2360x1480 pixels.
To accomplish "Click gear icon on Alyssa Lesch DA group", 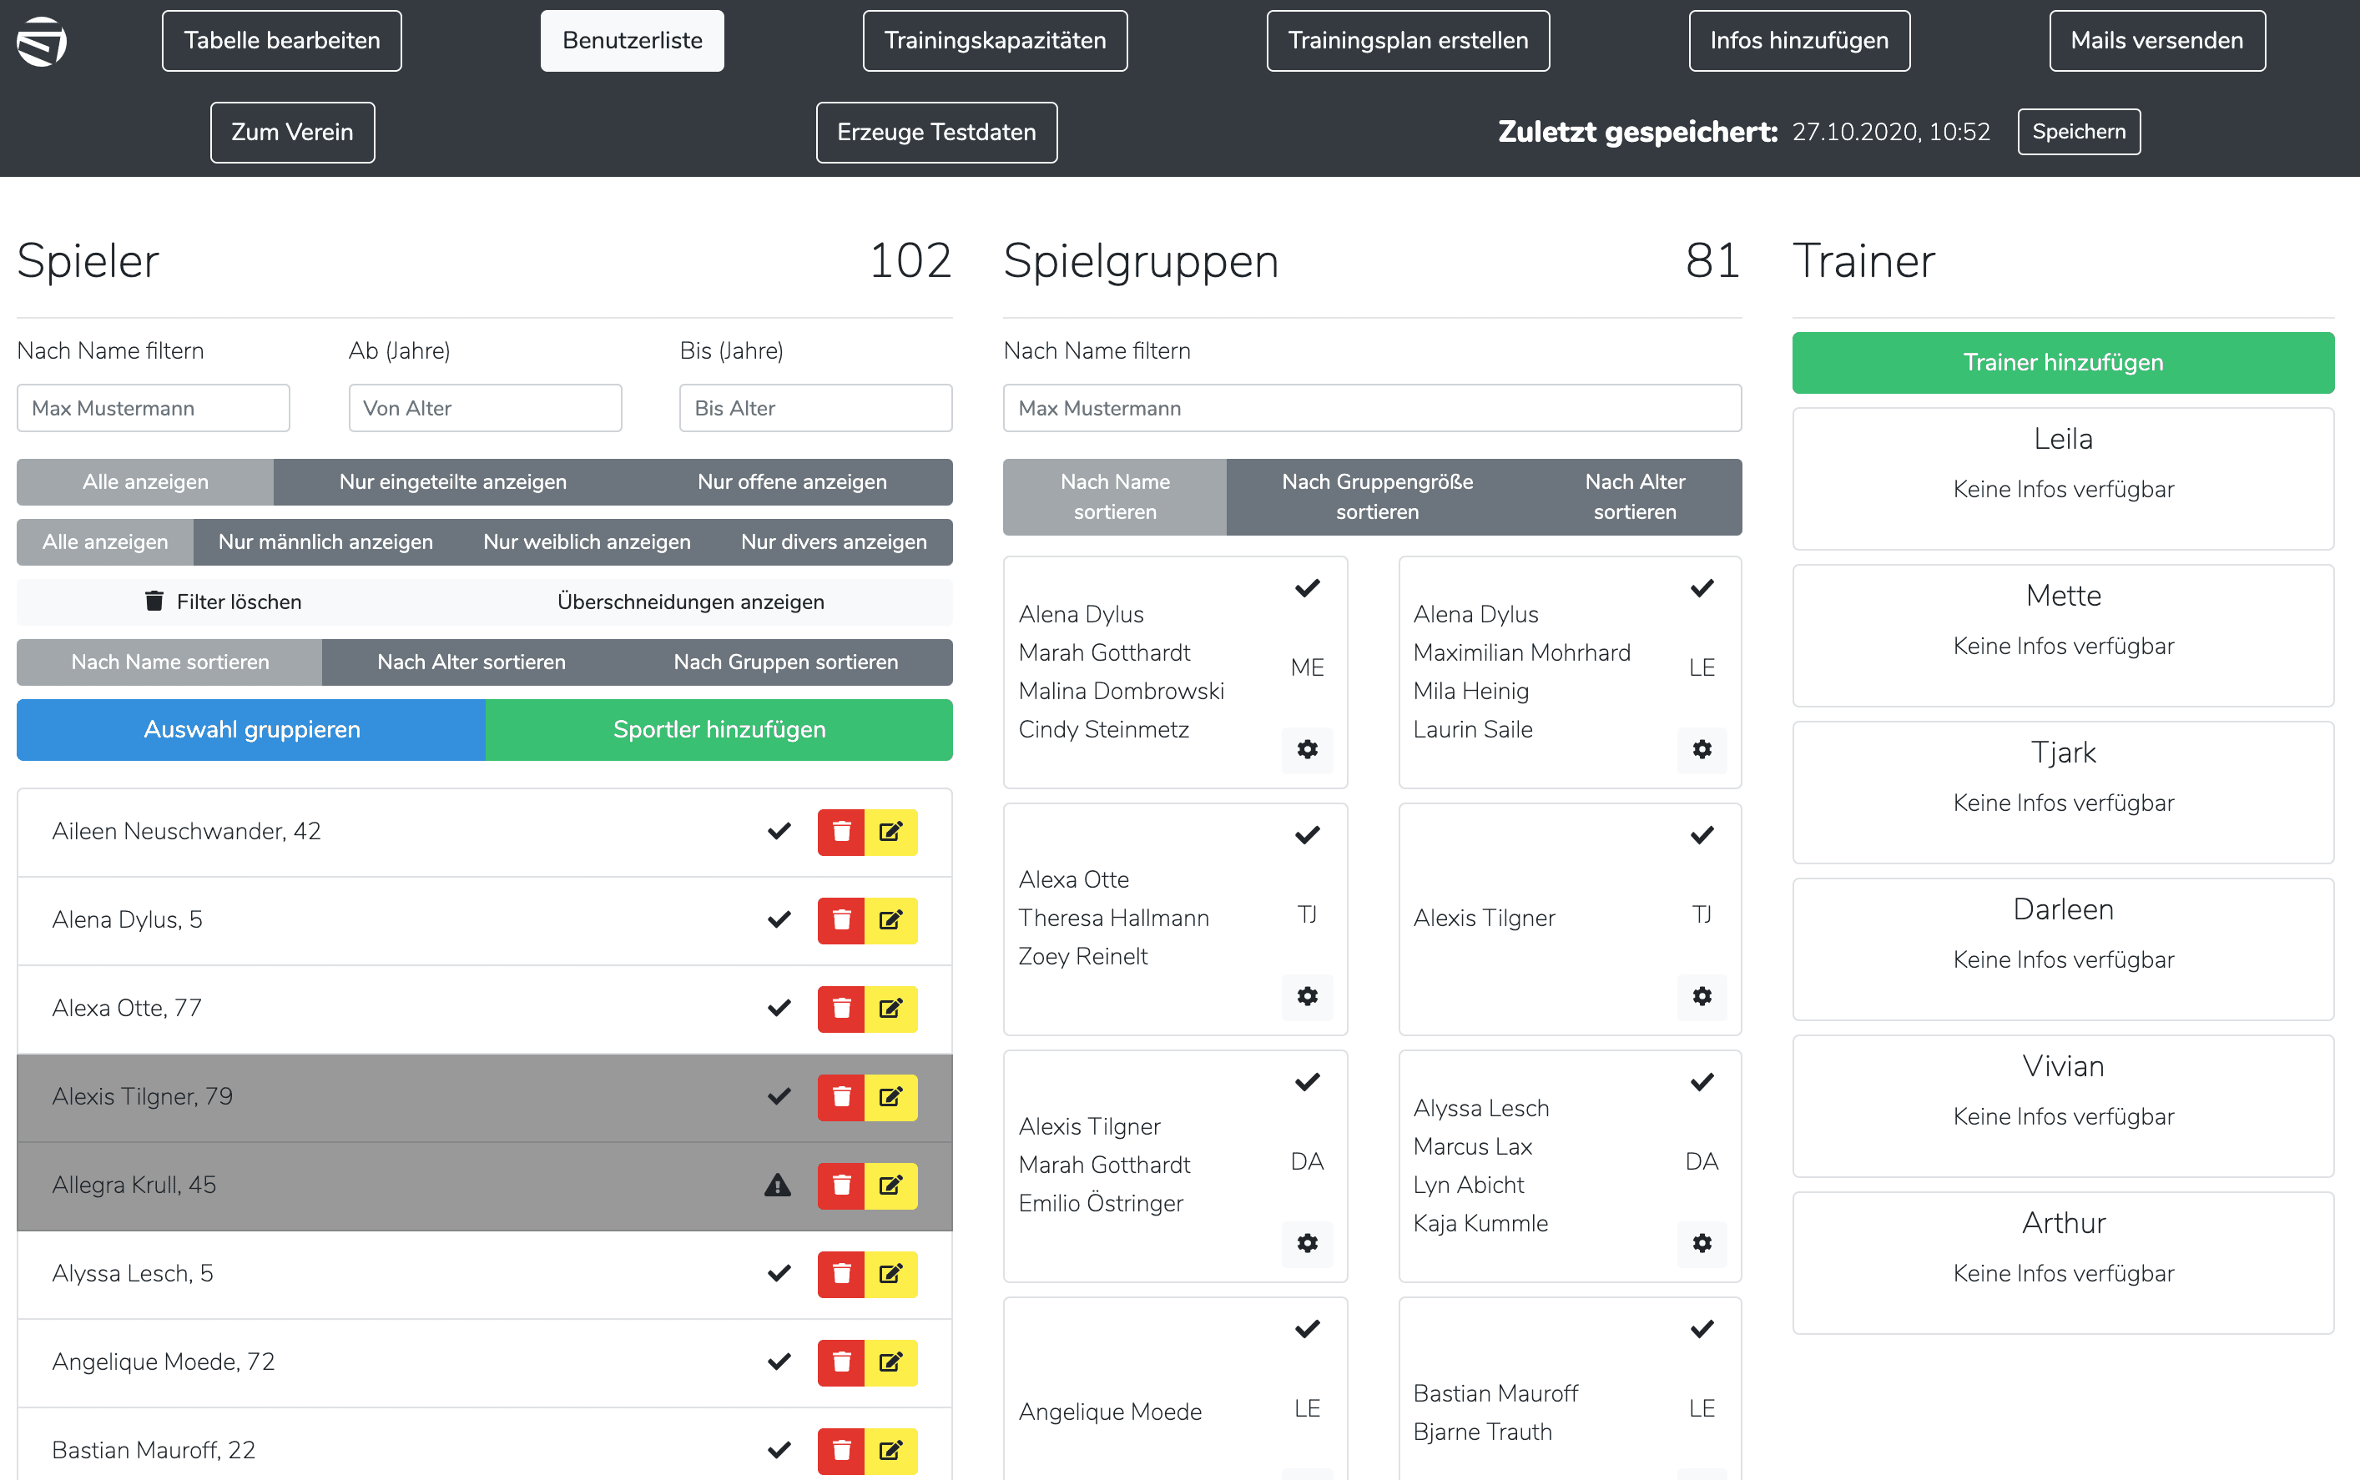I will coord(1702,1243).
